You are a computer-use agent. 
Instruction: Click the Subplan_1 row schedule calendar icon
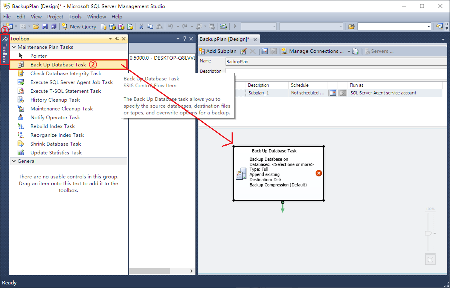[x=333, y=93]
